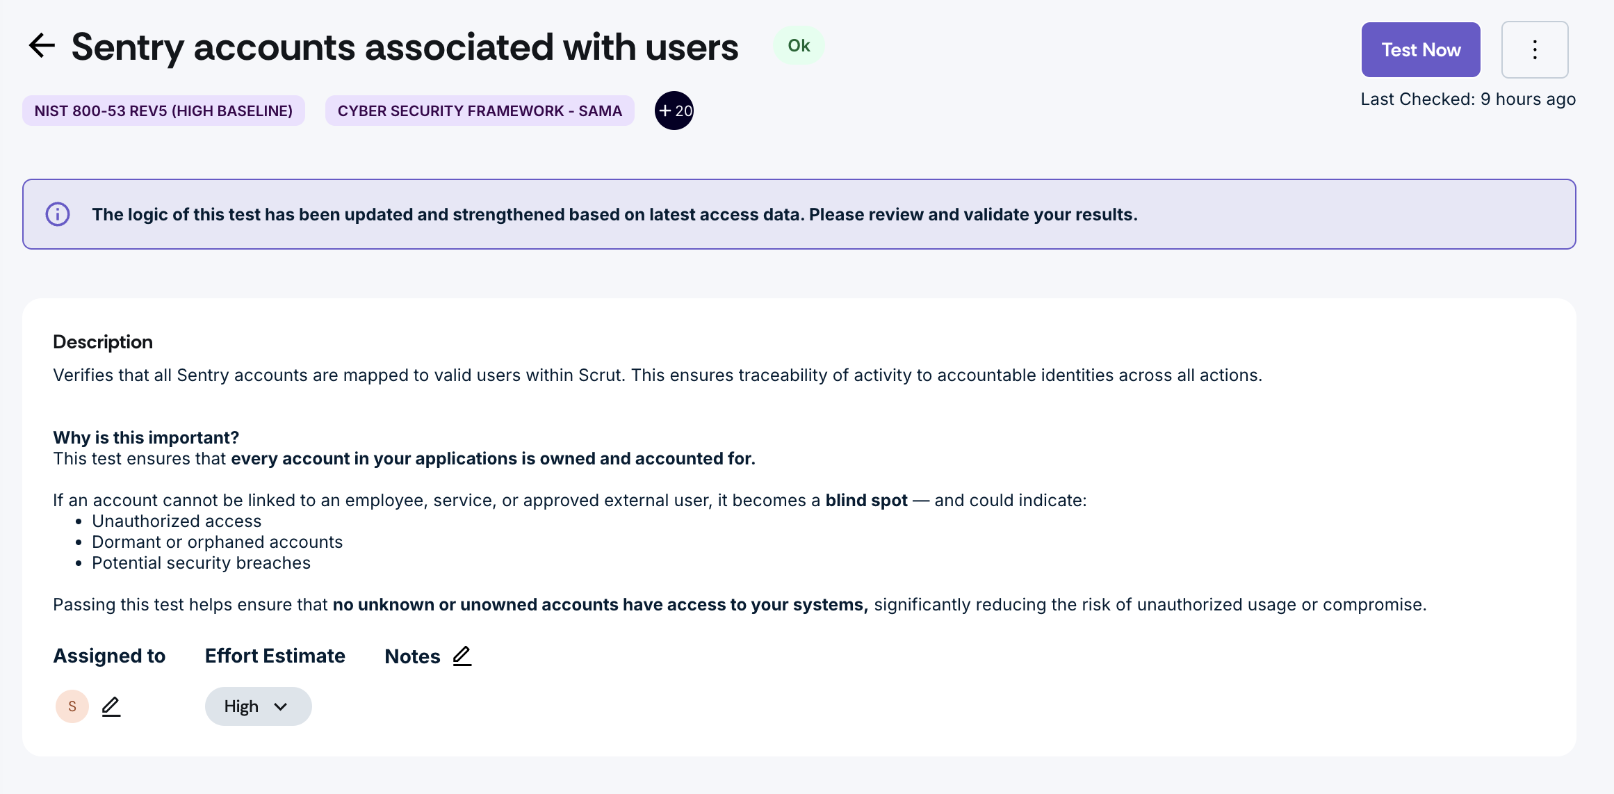This screenshot has height=794, width=1614.
Task: Open the Effort Estimate High dropdown
Action: [257, 706]
